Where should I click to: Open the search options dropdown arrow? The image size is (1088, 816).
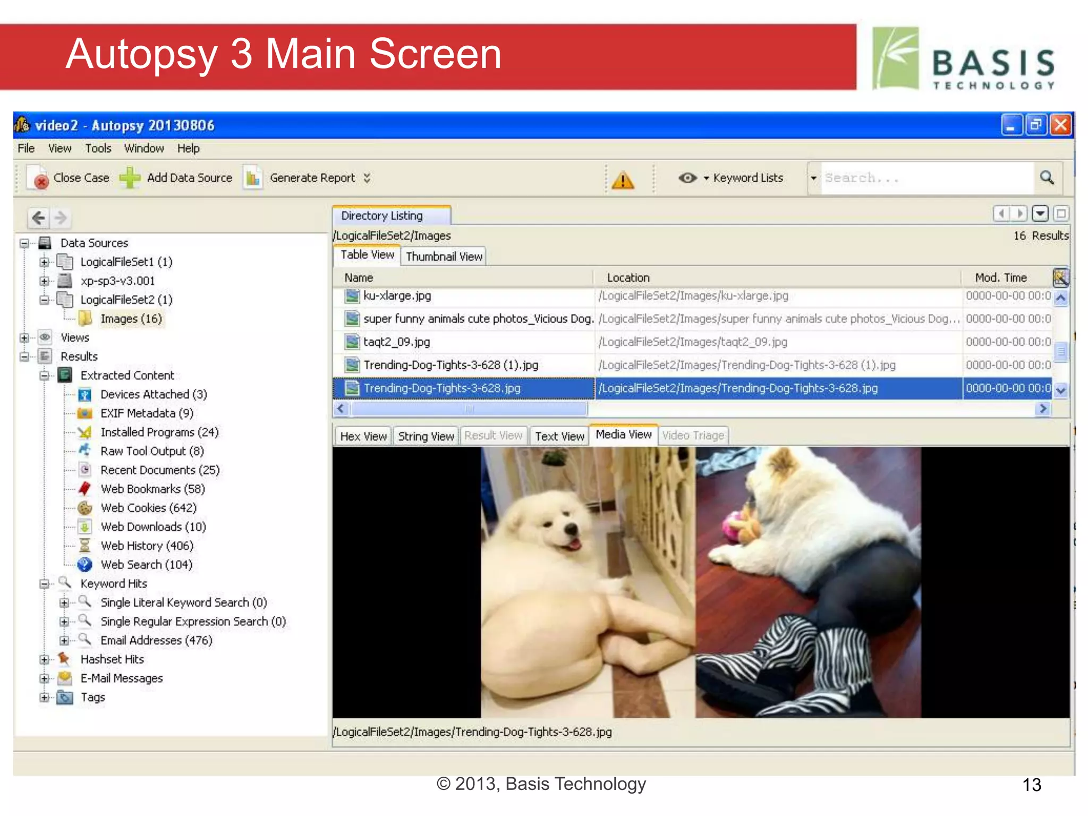pyautogui.click(x=813, y=178)
